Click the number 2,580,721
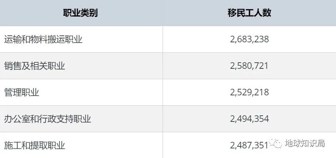Viewport: 336px width, 158px height. click(249, 66)
